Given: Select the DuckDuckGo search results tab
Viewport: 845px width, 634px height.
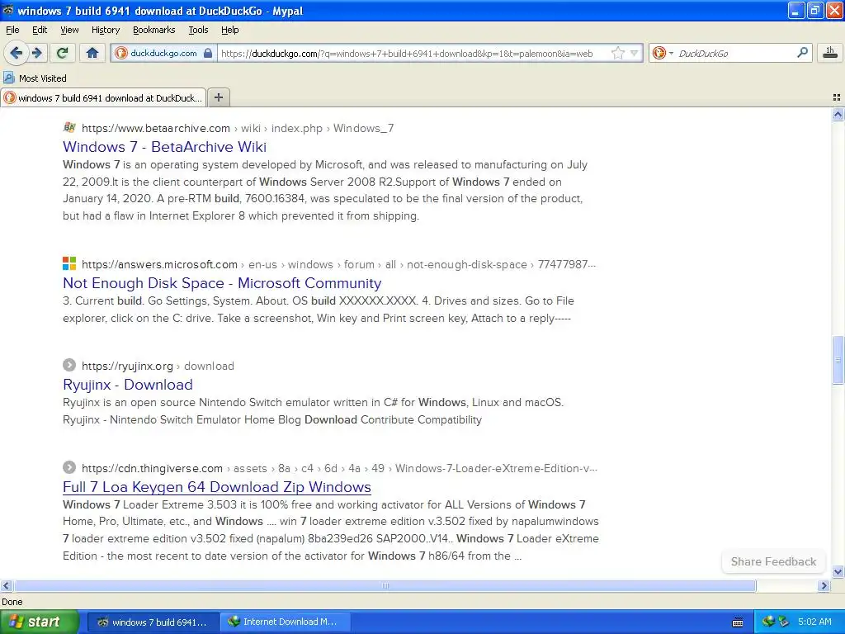Looking at the screenshot, I should (103, 97).
